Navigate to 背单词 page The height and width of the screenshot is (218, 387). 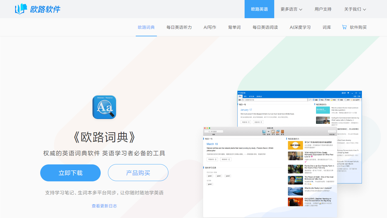(x=234, y=27)
